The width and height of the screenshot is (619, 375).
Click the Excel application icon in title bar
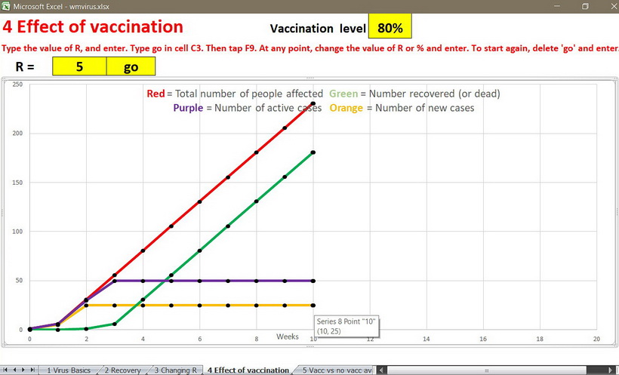[x=6, y=6]
